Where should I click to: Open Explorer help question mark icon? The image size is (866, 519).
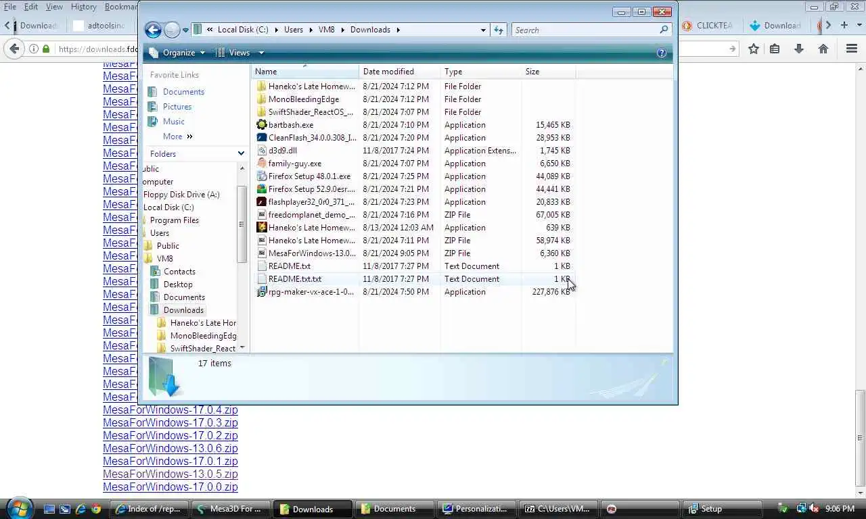(662, 53)
